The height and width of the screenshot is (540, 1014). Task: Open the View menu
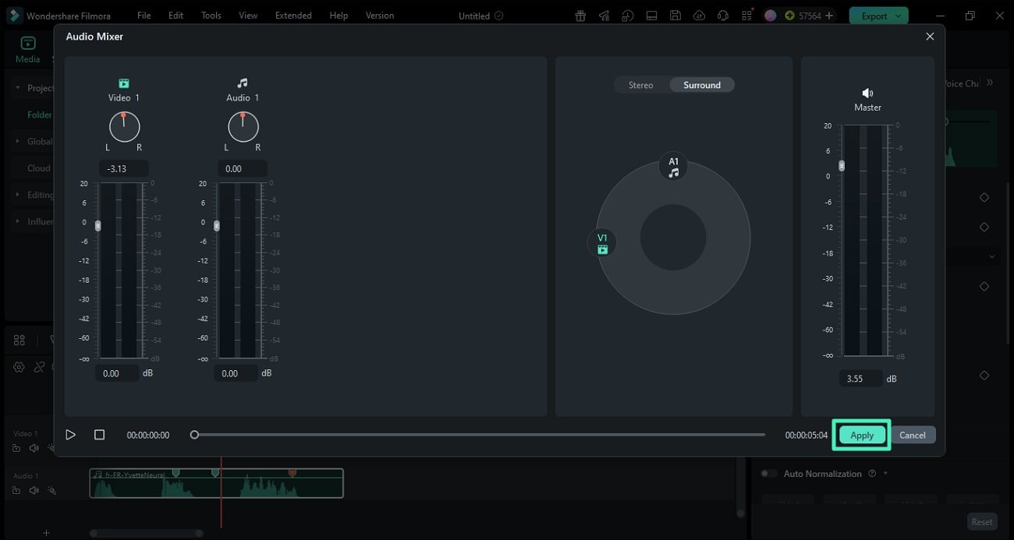pos(248,16)
